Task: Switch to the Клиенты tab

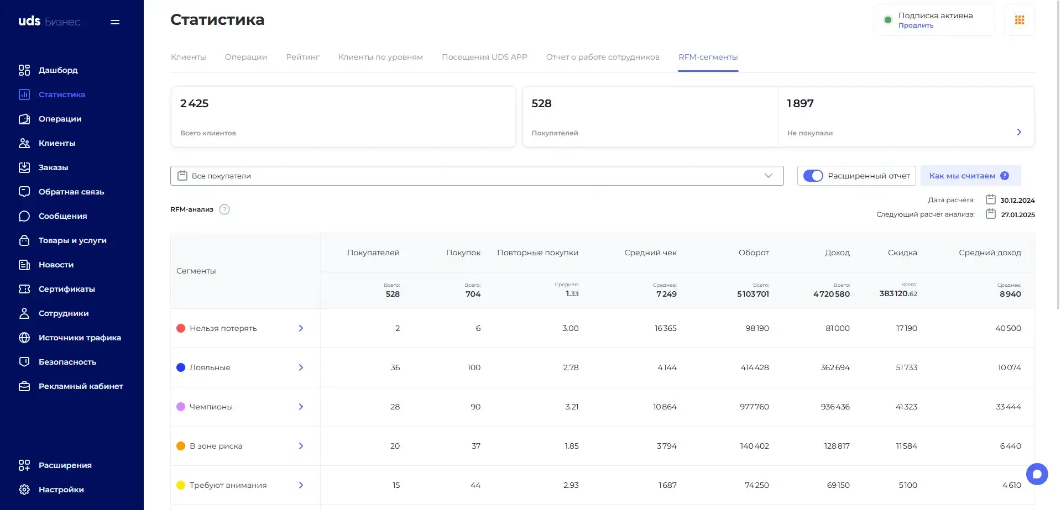Action: pyautogui.click(x=189, y=57)
